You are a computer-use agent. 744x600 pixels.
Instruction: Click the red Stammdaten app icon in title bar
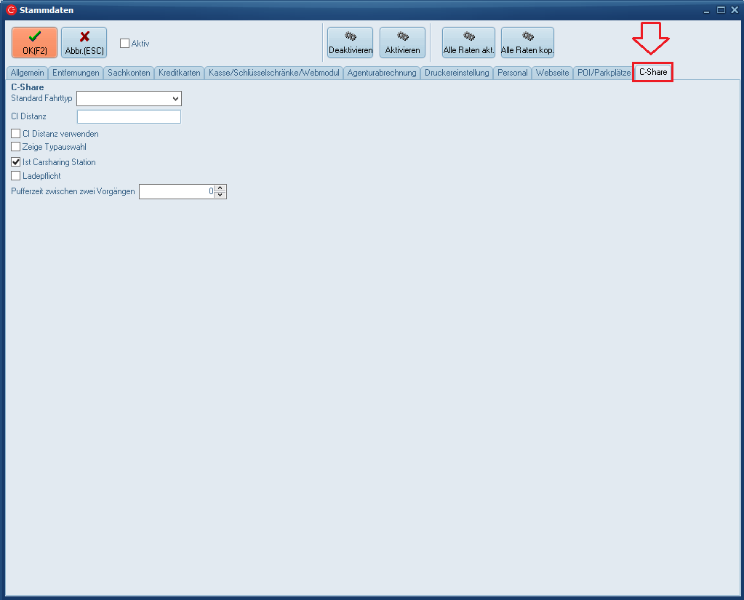click(x=11, y=10)
